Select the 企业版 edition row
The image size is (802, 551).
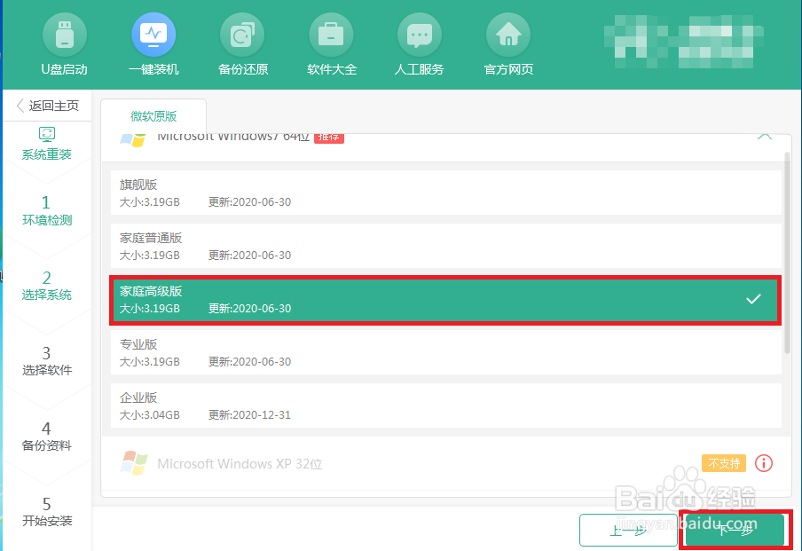(446, 405)
